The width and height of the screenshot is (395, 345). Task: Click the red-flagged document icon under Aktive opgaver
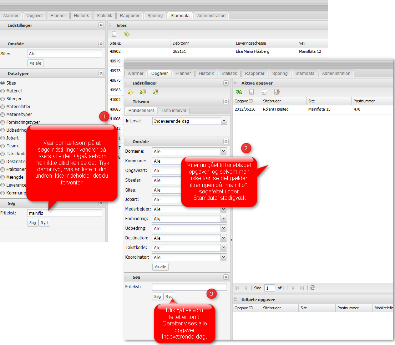point(277,92)
